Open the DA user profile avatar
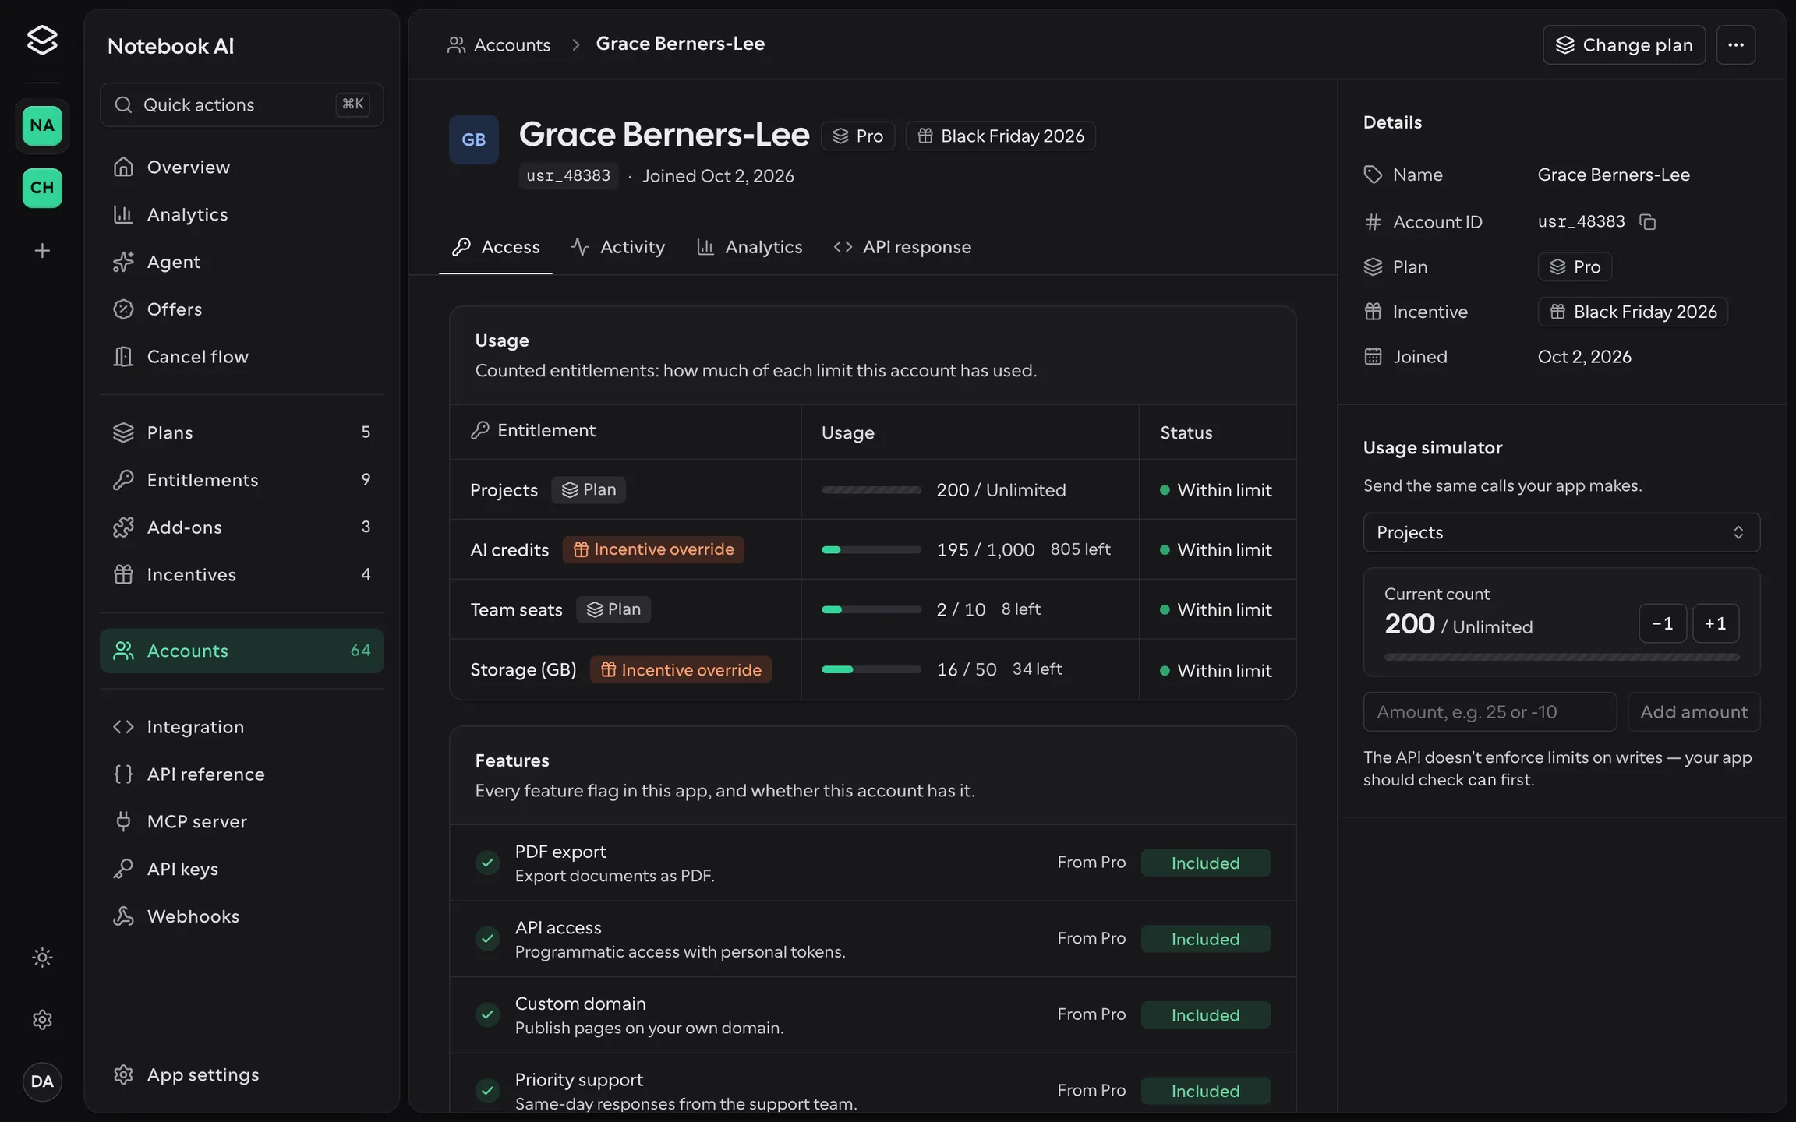This screenshot has width=1796, height=1122. point(42,1081)
